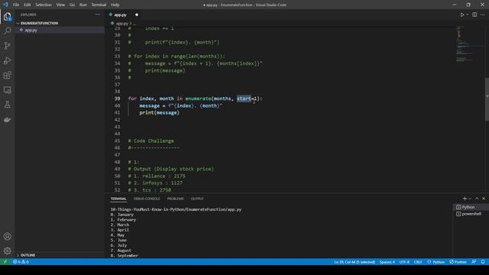Click the editor vertical scrollbar

click(487, 99)
